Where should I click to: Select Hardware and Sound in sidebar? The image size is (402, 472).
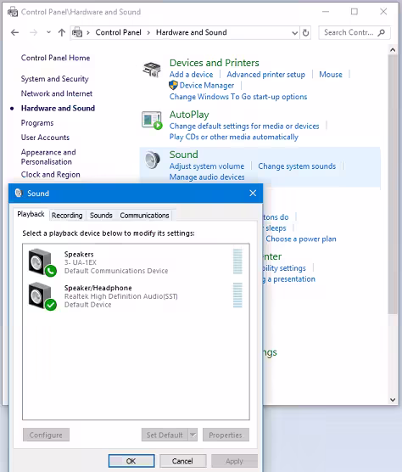click(x=58, y=109)
